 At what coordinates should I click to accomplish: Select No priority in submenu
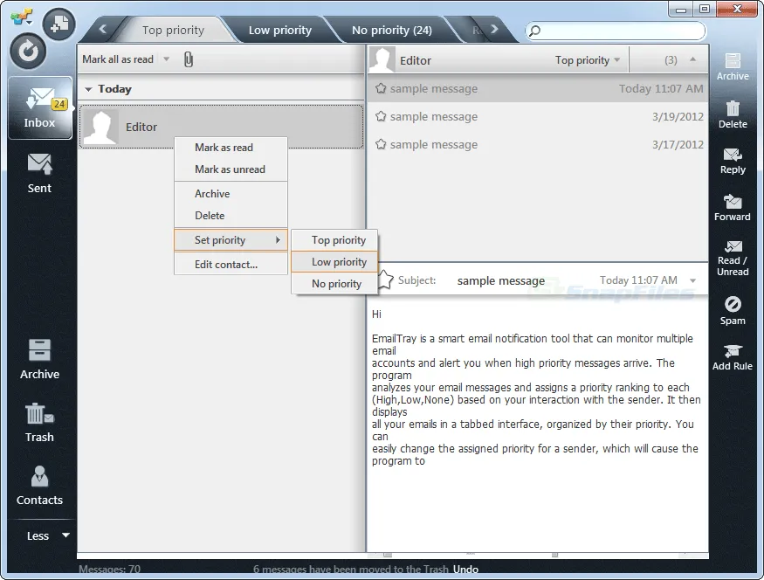[334, 284]
